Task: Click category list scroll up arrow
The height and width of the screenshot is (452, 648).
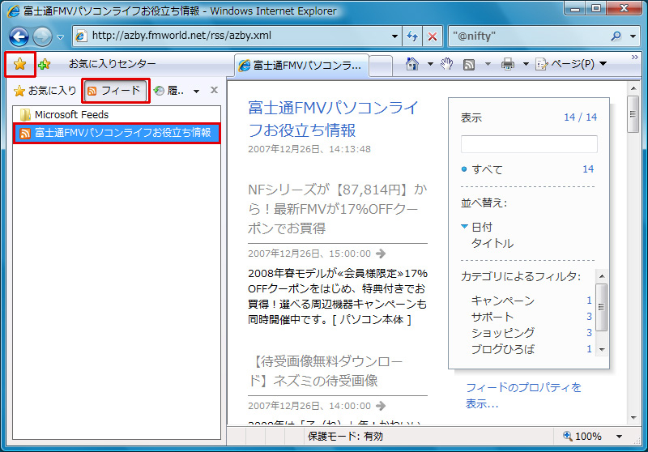Action: point(602,276)
